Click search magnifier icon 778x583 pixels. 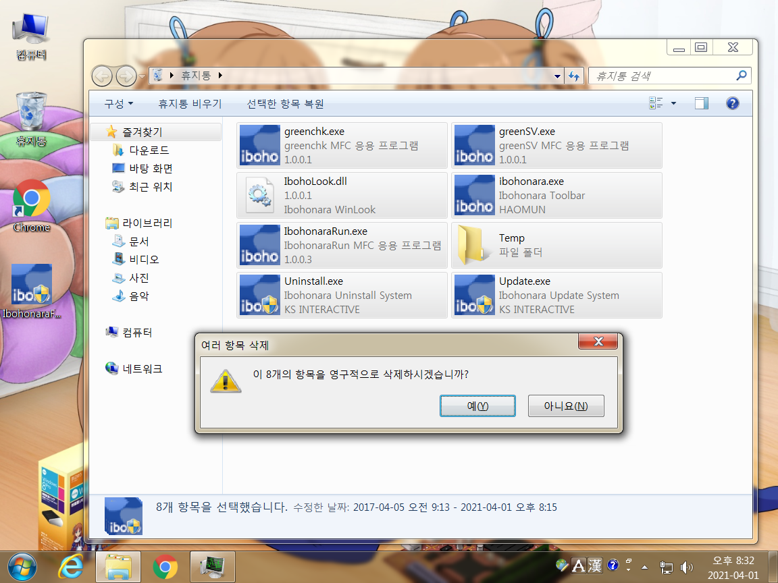tap(742, 76)
